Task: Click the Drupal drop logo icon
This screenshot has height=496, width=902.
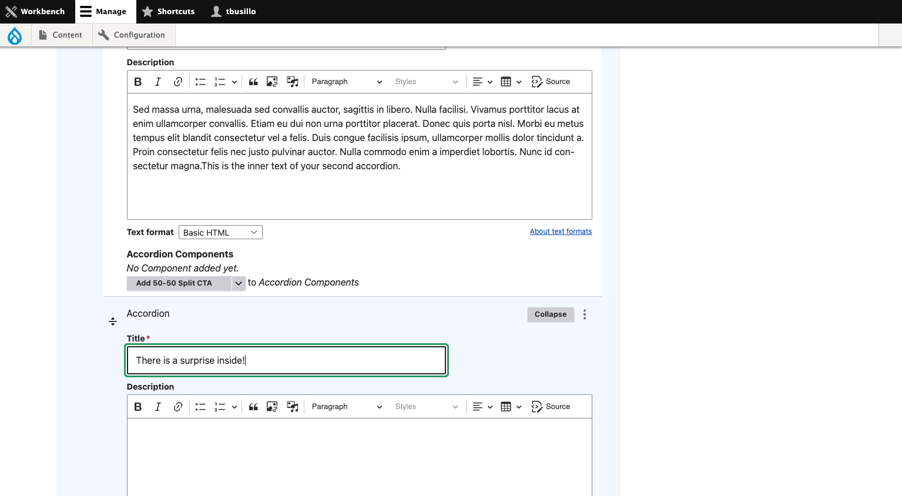Action: click(15, 36)
